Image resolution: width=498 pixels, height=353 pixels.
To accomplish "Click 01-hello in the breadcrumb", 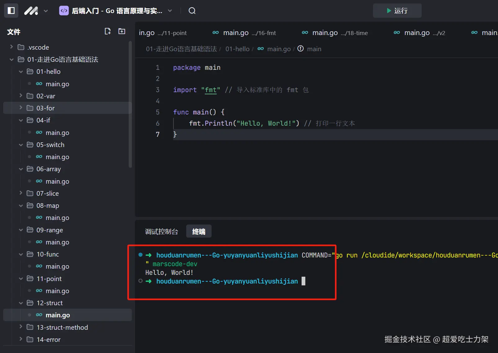I will tap(237, 49).
